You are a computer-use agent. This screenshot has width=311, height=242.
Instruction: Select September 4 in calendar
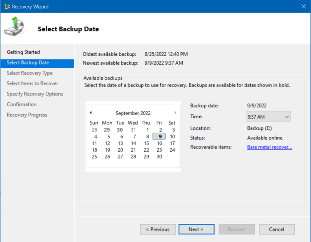pyautogui.click(x=96, y=136)
